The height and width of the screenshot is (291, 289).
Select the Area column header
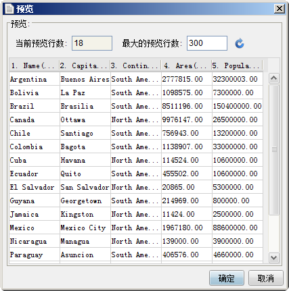[x=186, y=65]
